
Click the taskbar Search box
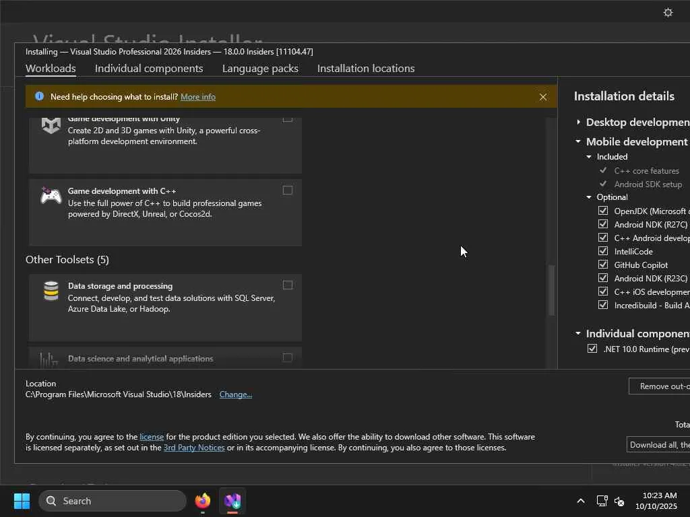(113, 501)
